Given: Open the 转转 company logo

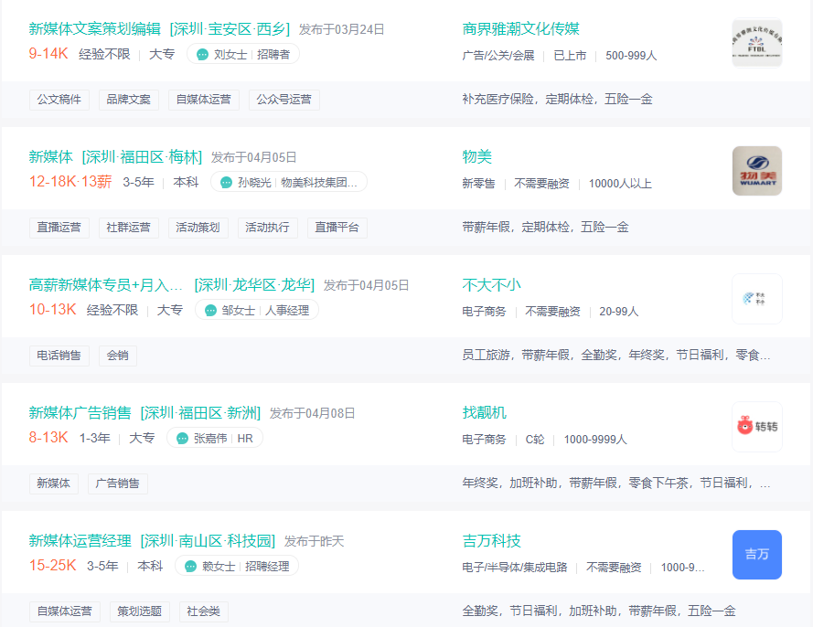Looking at the screenshot, I should (756, 427).
